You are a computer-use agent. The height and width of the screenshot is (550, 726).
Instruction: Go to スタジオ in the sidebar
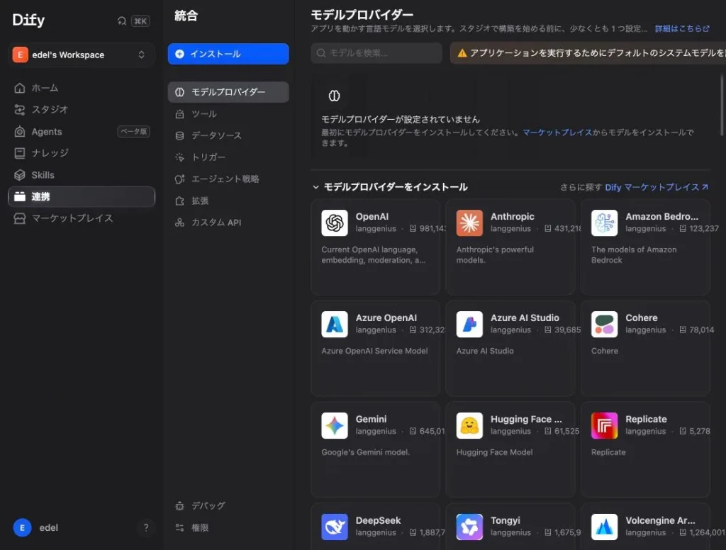[82, 110]
